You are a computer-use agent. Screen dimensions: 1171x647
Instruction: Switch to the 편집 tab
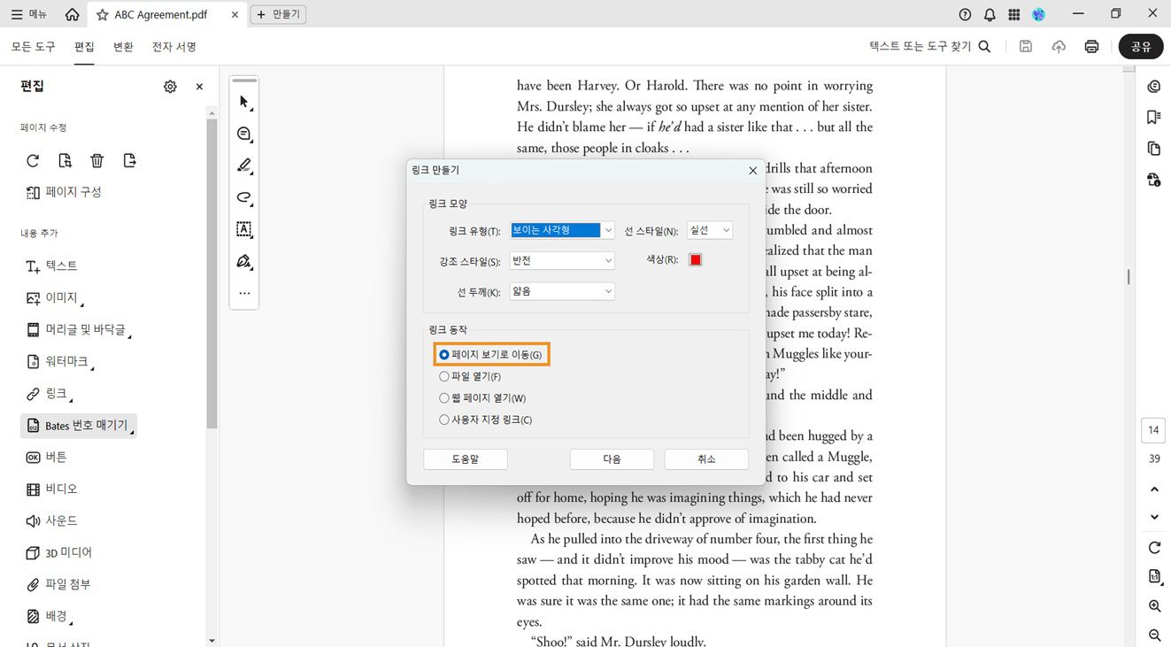[x=84, y=47]
